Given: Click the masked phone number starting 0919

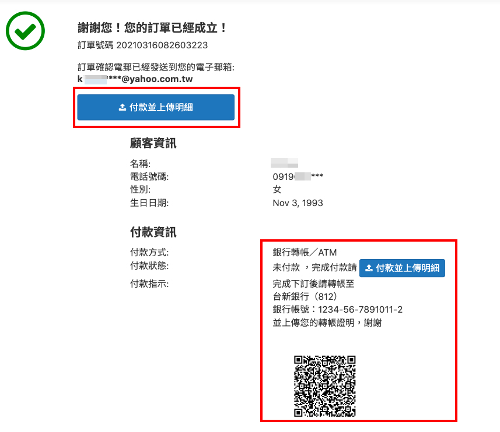Looking at the screenshot, I should tap(298, 176).
